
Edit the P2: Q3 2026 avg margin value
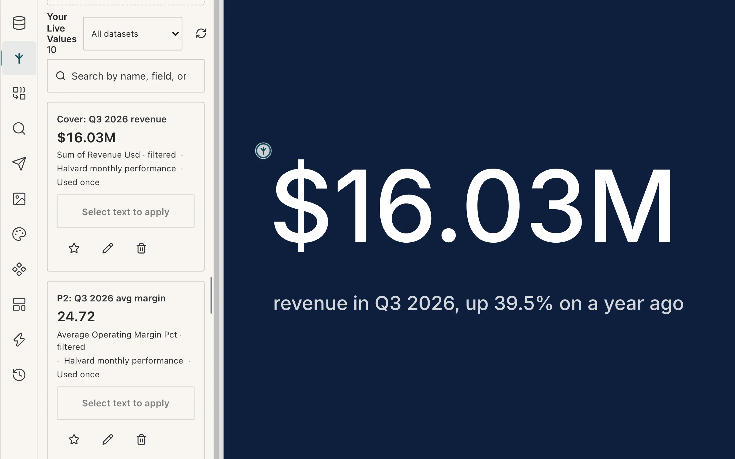coord(108,439)
